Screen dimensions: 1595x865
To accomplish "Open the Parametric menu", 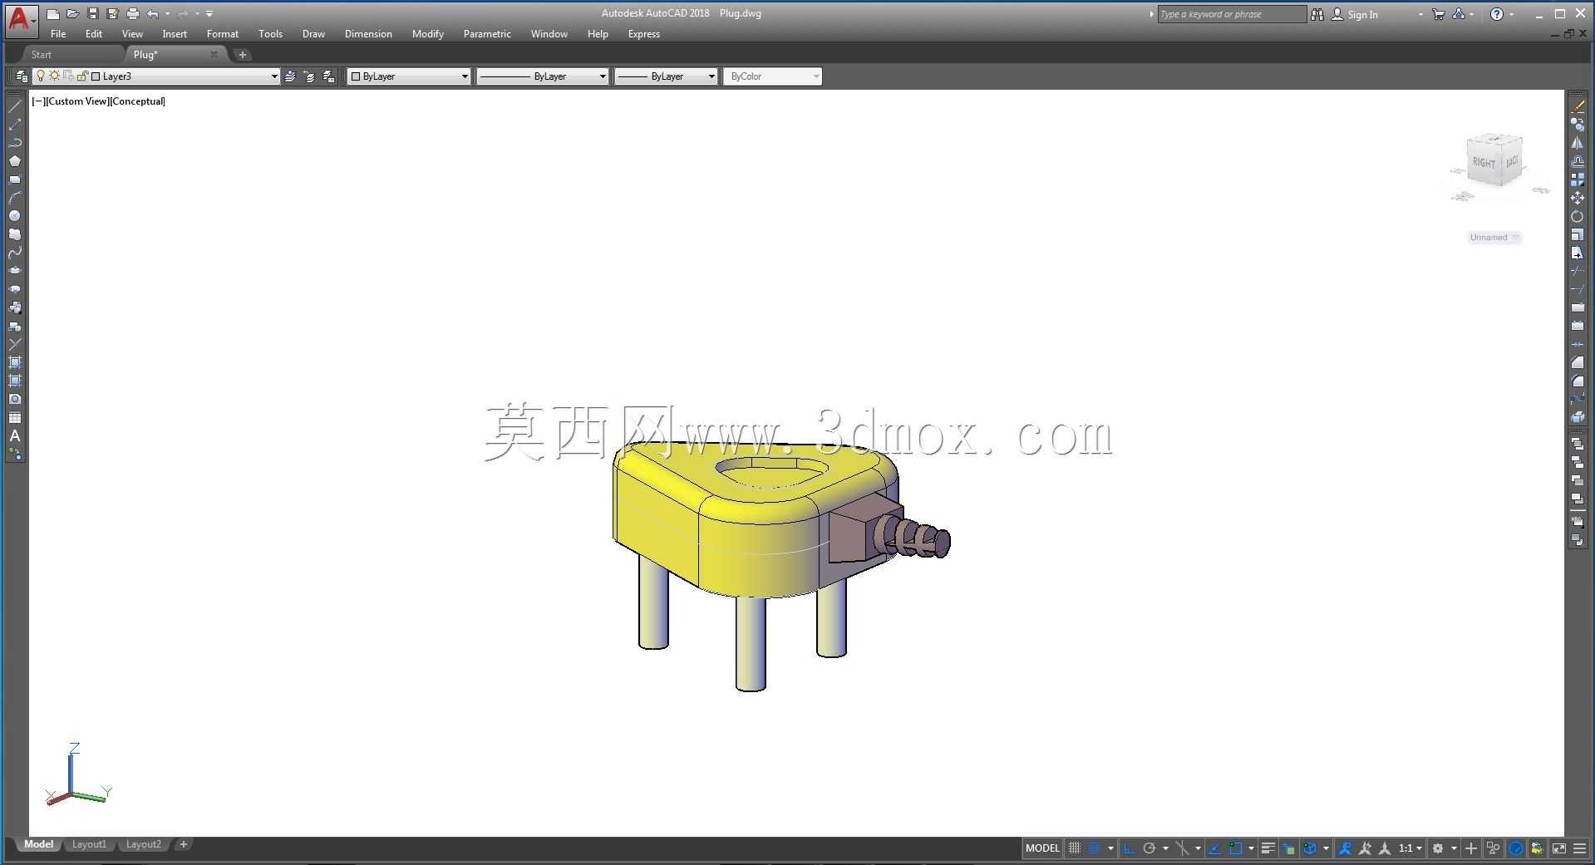I will (x=487, y=34).
